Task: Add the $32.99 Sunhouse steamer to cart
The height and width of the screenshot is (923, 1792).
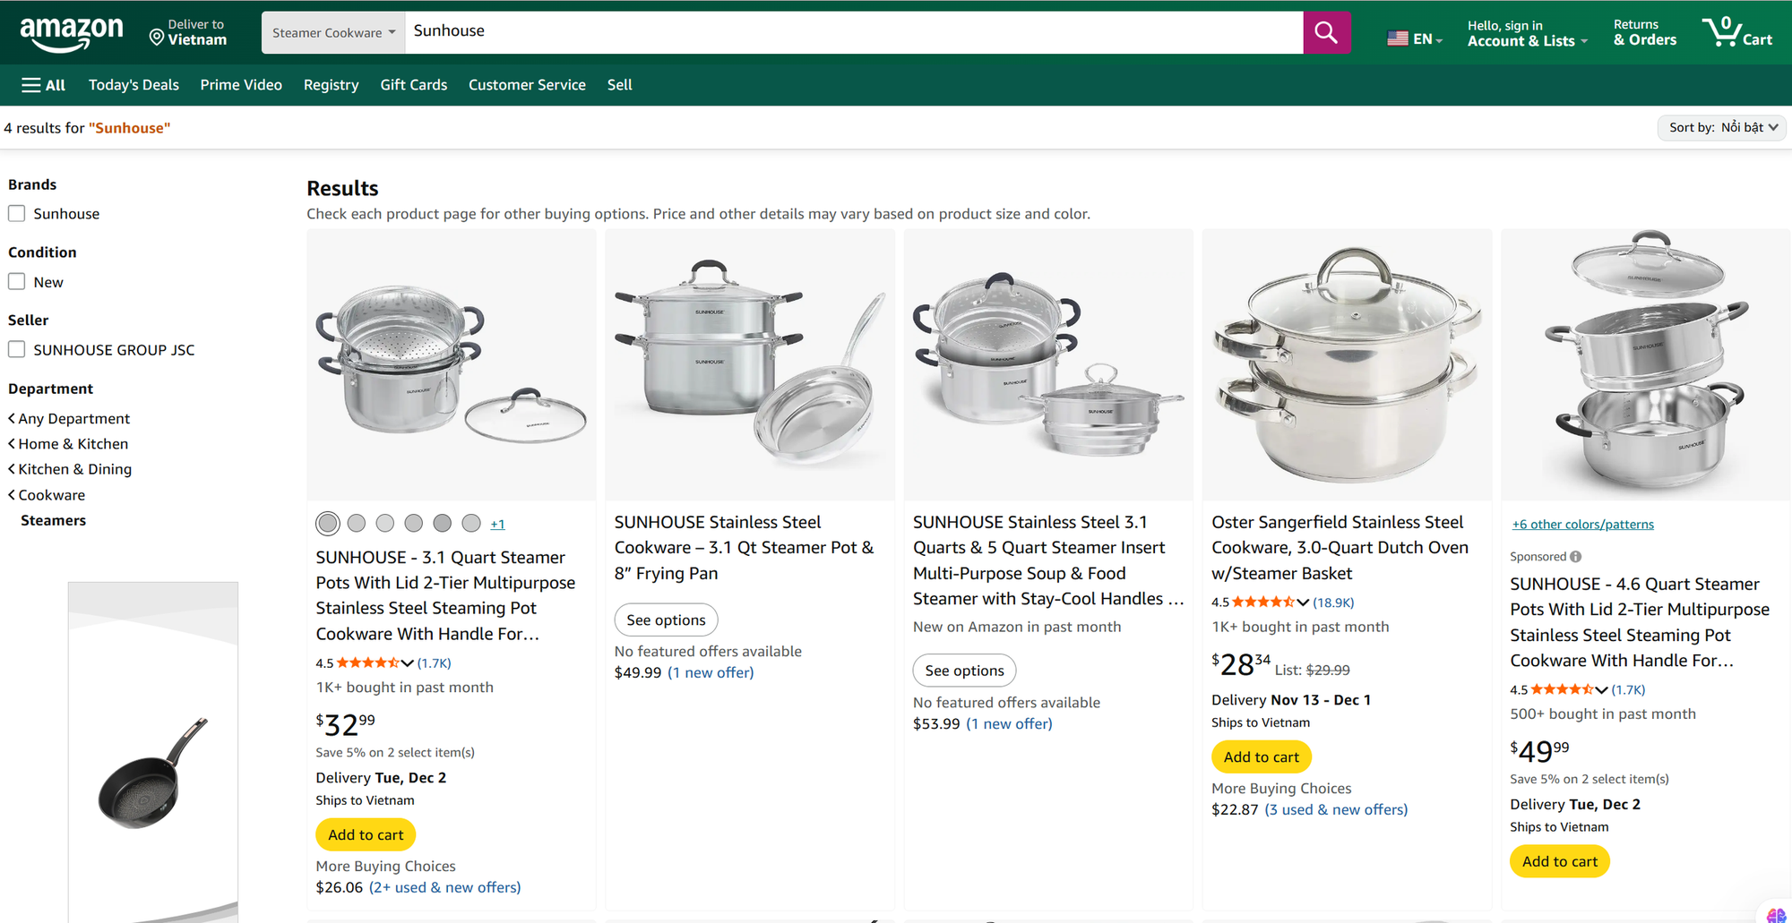Action: (366, 835)
